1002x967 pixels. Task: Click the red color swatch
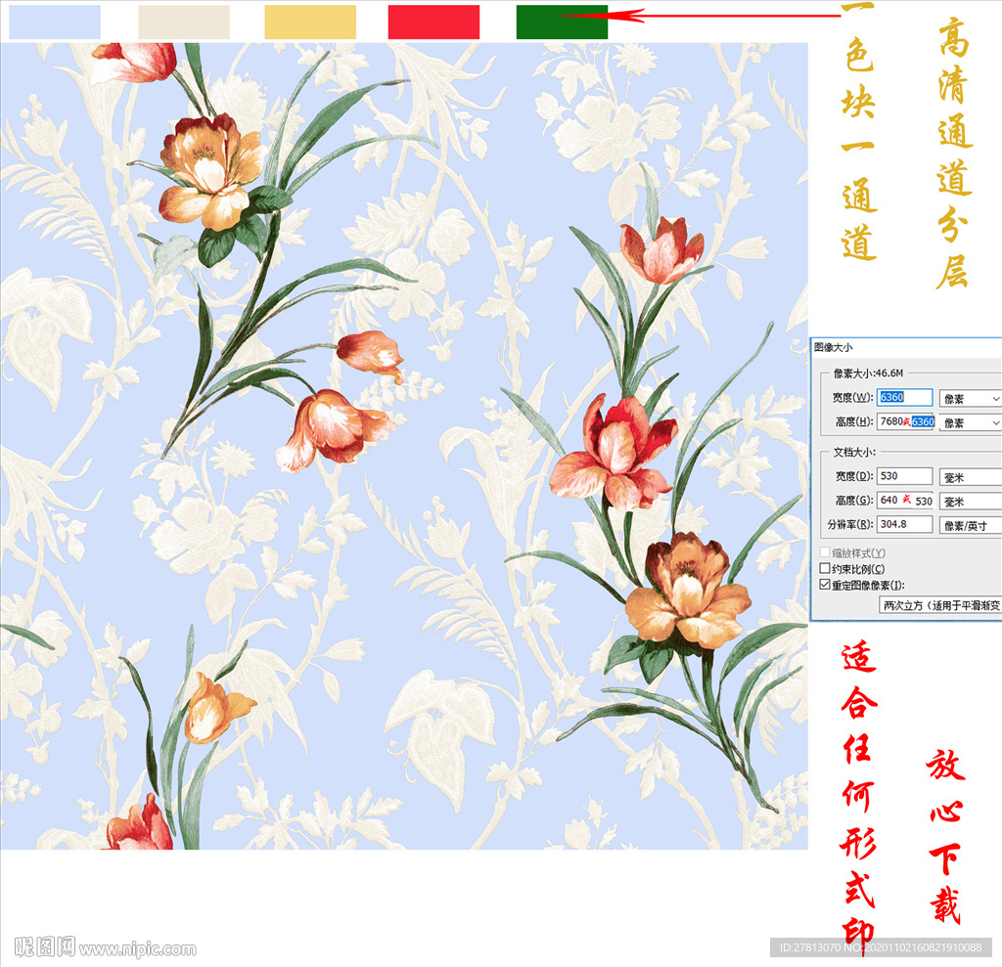click(433, 22)
